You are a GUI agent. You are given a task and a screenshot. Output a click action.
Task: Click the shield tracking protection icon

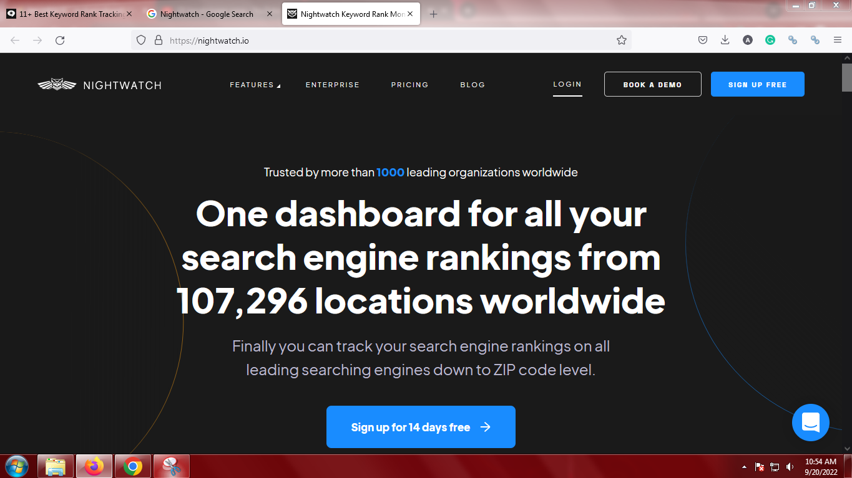point(141,40)
